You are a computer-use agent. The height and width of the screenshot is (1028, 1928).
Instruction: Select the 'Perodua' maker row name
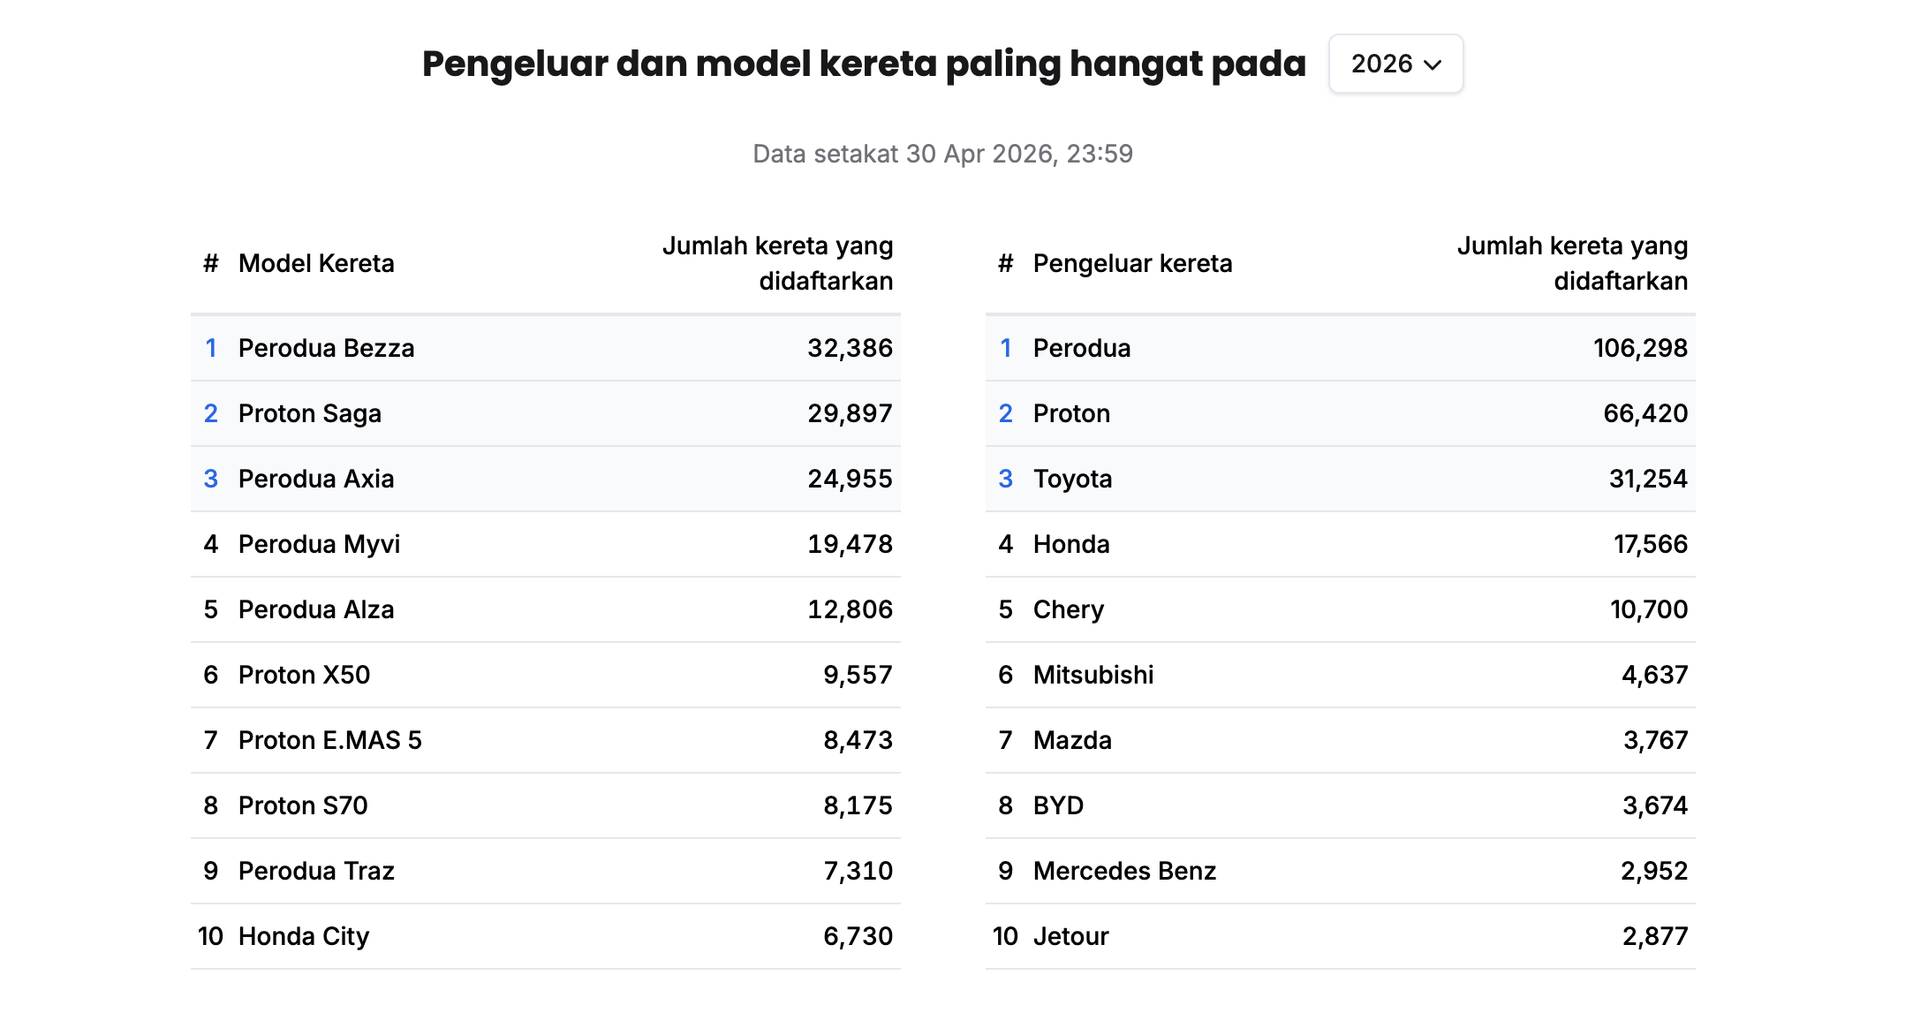coord(1082,348)
